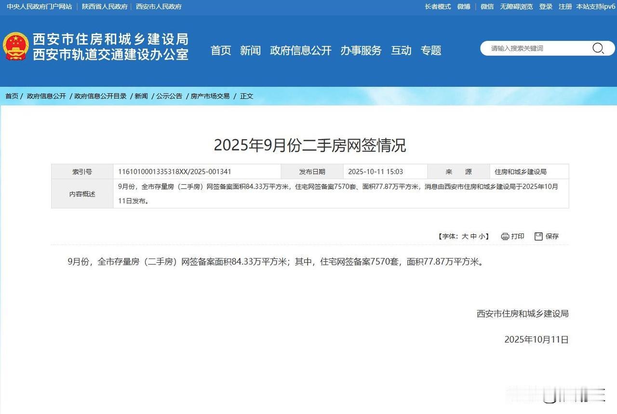This screenshot has height=414, width=617.
Task: Go to 首页 in breadcrumb
Action: coord(12,96)
